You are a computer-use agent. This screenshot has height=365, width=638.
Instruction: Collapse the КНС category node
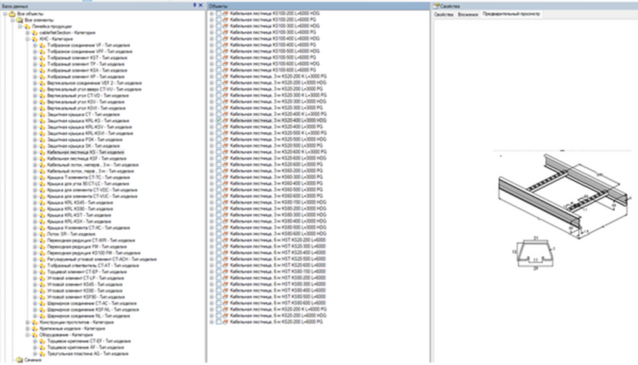[28, 39]
